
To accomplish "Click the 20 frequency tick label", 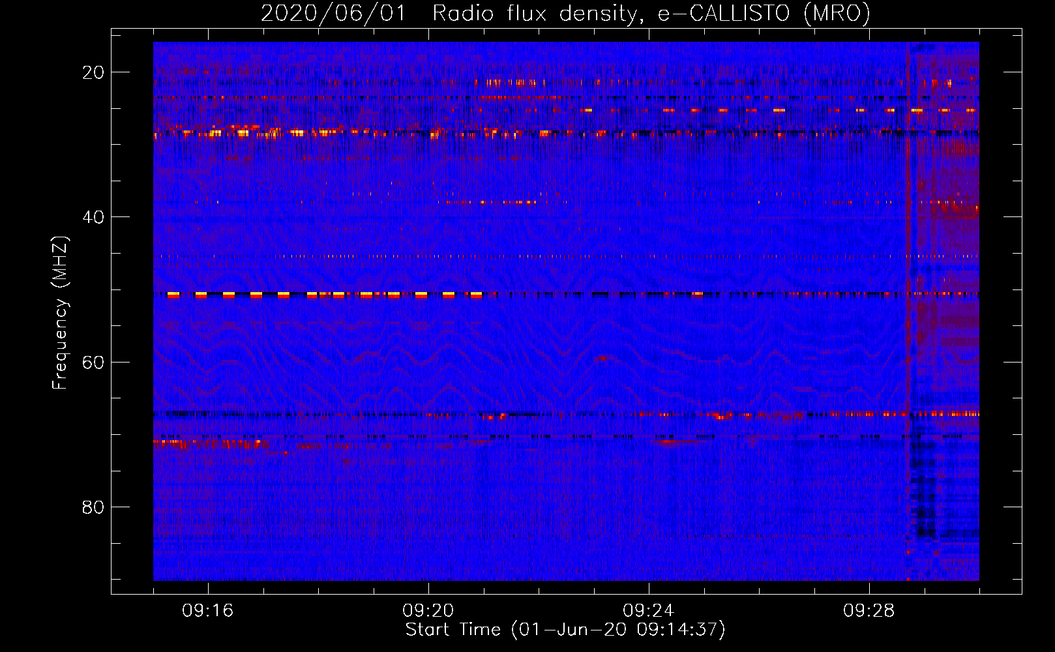I will 93,72.
